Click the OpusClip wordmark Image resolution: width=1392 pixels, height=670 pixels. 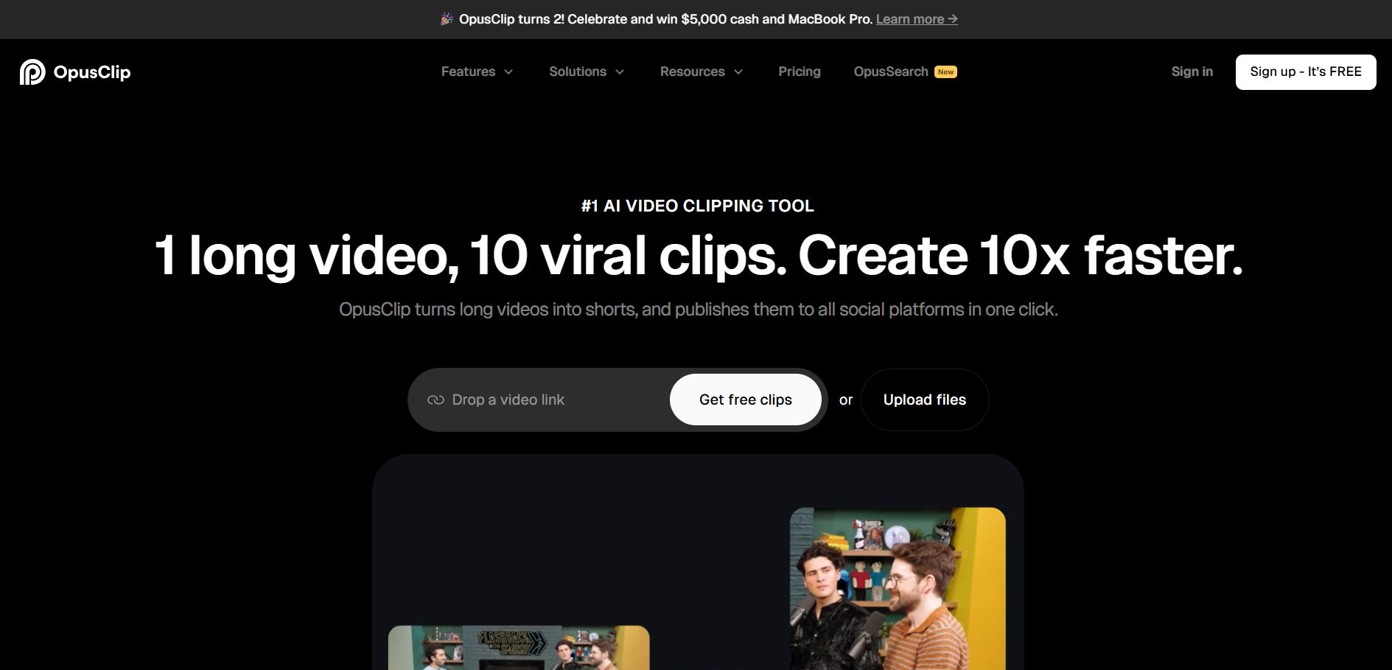[92, 72]
